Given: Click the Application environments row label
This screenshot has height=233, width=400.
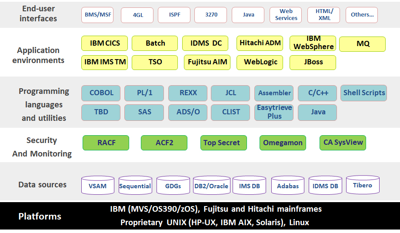Looking at the screenshot, I should pyautogui.click(x=38, y=55).
